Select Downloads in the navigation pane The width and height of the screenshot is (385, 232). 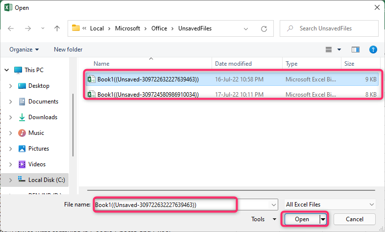[43, 117]
